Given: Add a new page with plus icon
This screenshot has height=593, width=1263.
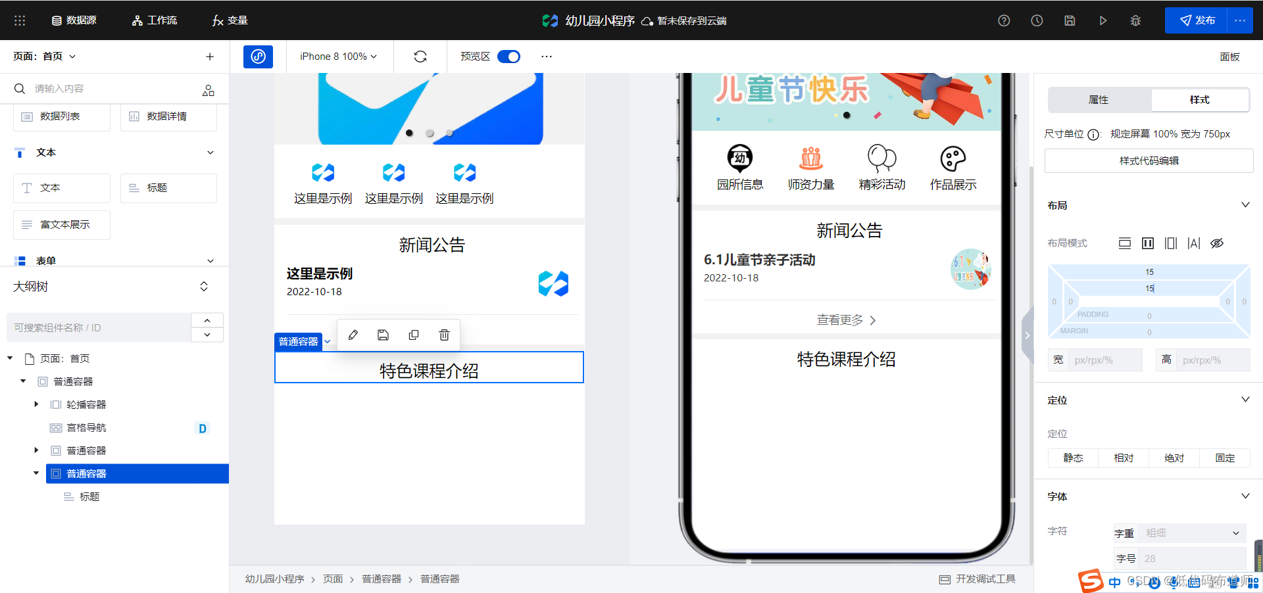Looking at the screenshot, I should [x=210, y=57].
